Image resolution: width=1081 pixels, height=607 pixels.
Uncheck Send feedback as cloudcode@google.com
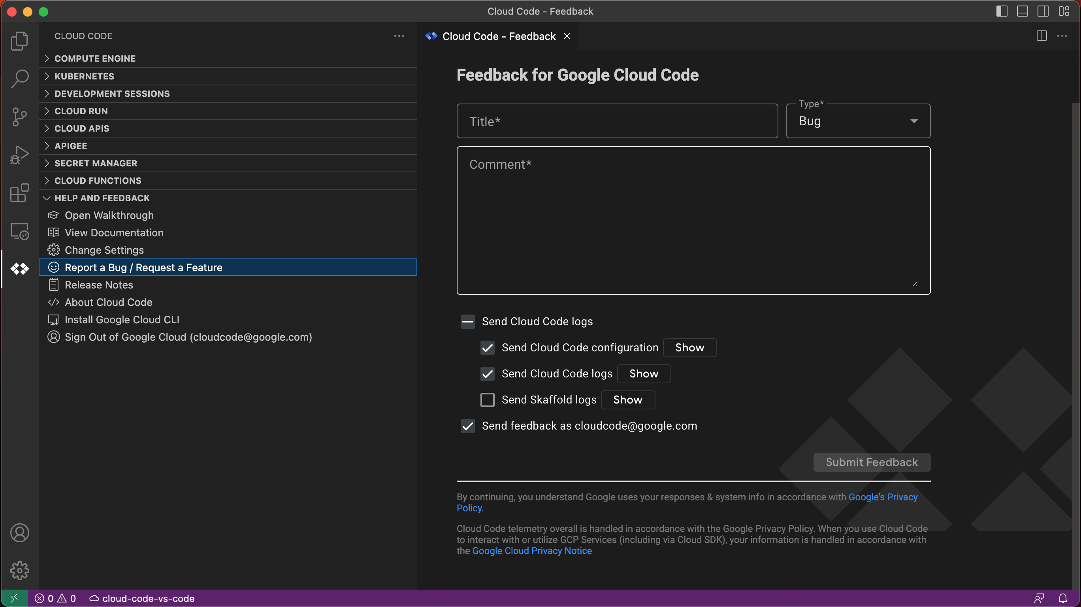pyautogui.click(x=468, y=426)
